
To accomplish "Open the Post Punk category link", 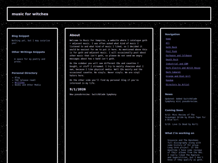I will click(171, 52).
